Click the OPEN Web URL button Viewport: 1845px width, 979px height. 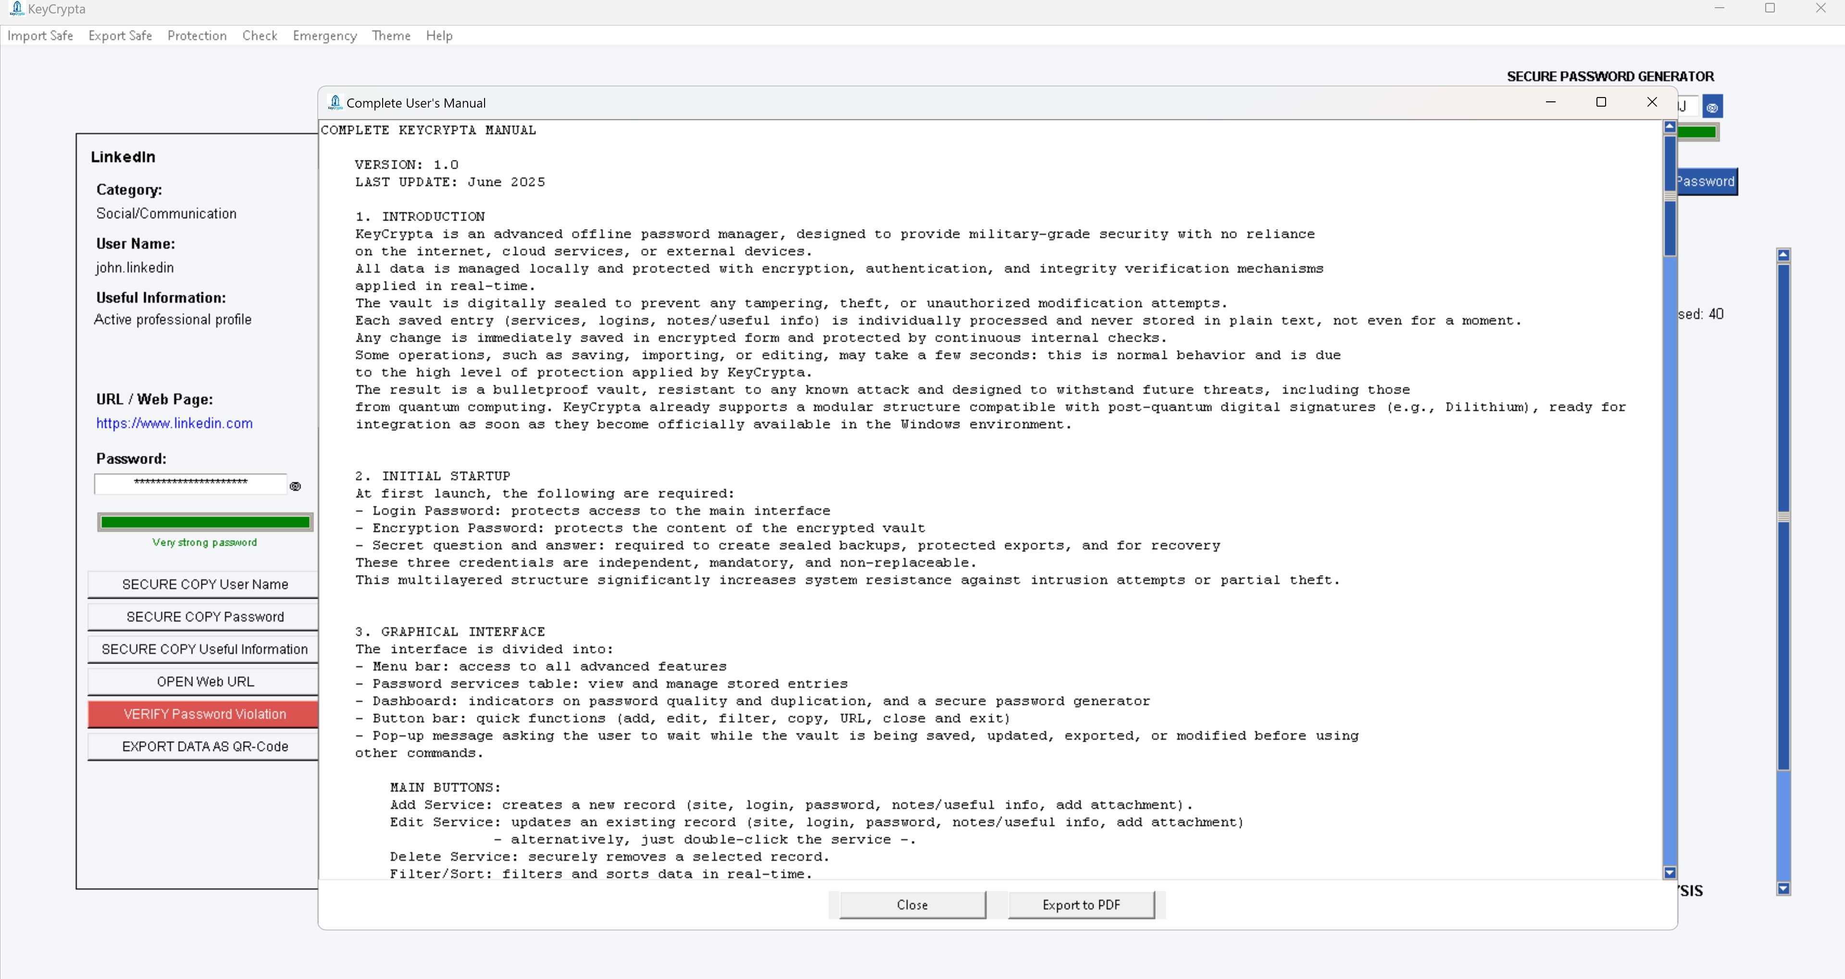click(204, 681)
